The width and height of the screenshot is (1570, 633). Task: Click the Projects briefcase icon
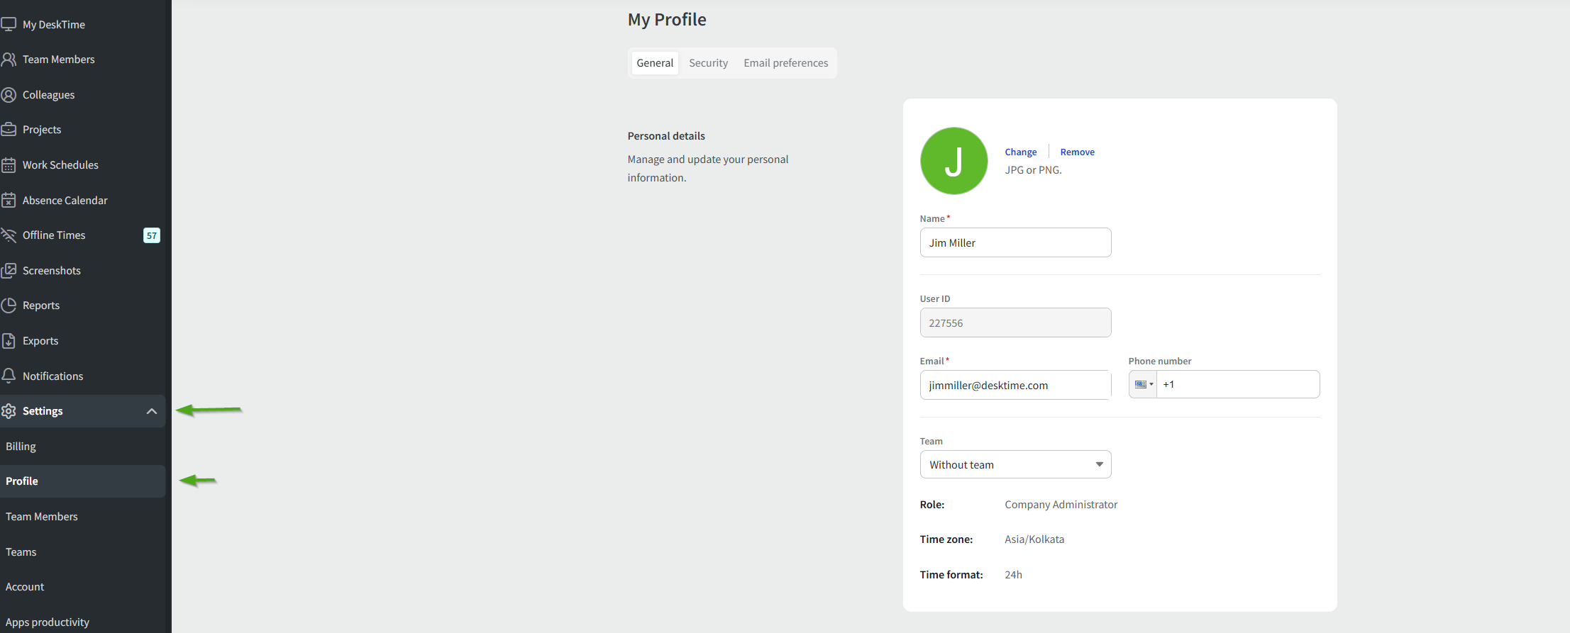coord(9,130)
